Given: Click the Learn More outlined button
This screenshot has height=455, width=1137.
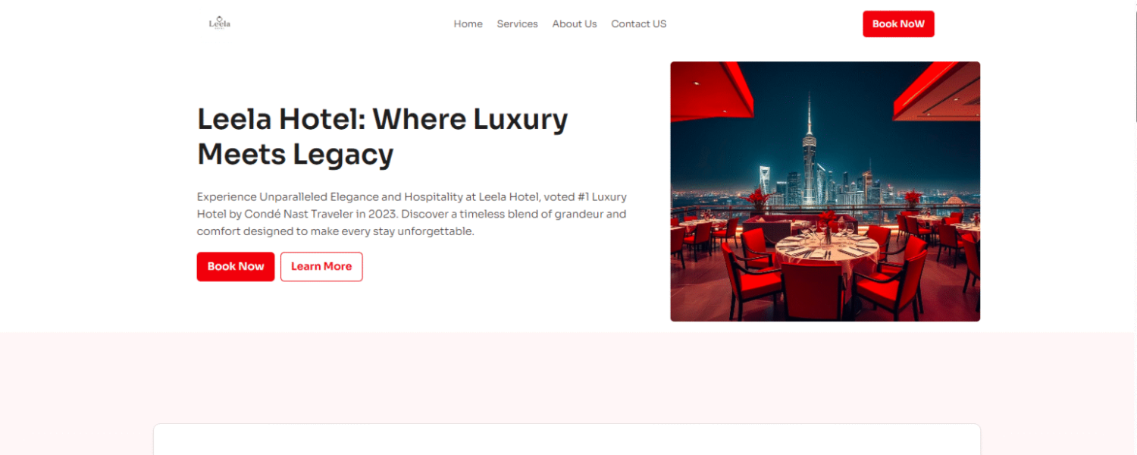Looking at the screenshot, I should (x=321, y=267).
